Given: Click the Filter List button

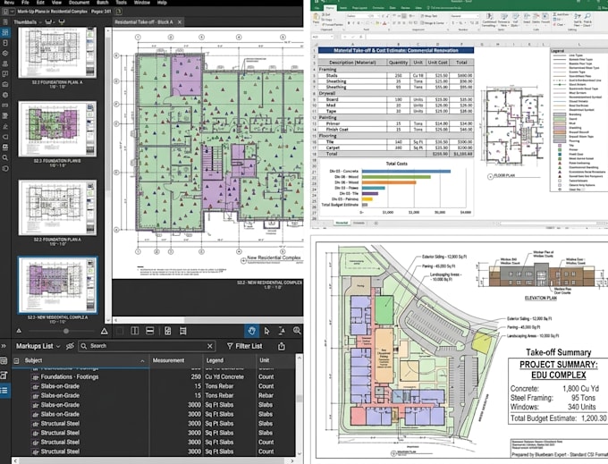Looking at the screenshot, I should pos(245,346).
